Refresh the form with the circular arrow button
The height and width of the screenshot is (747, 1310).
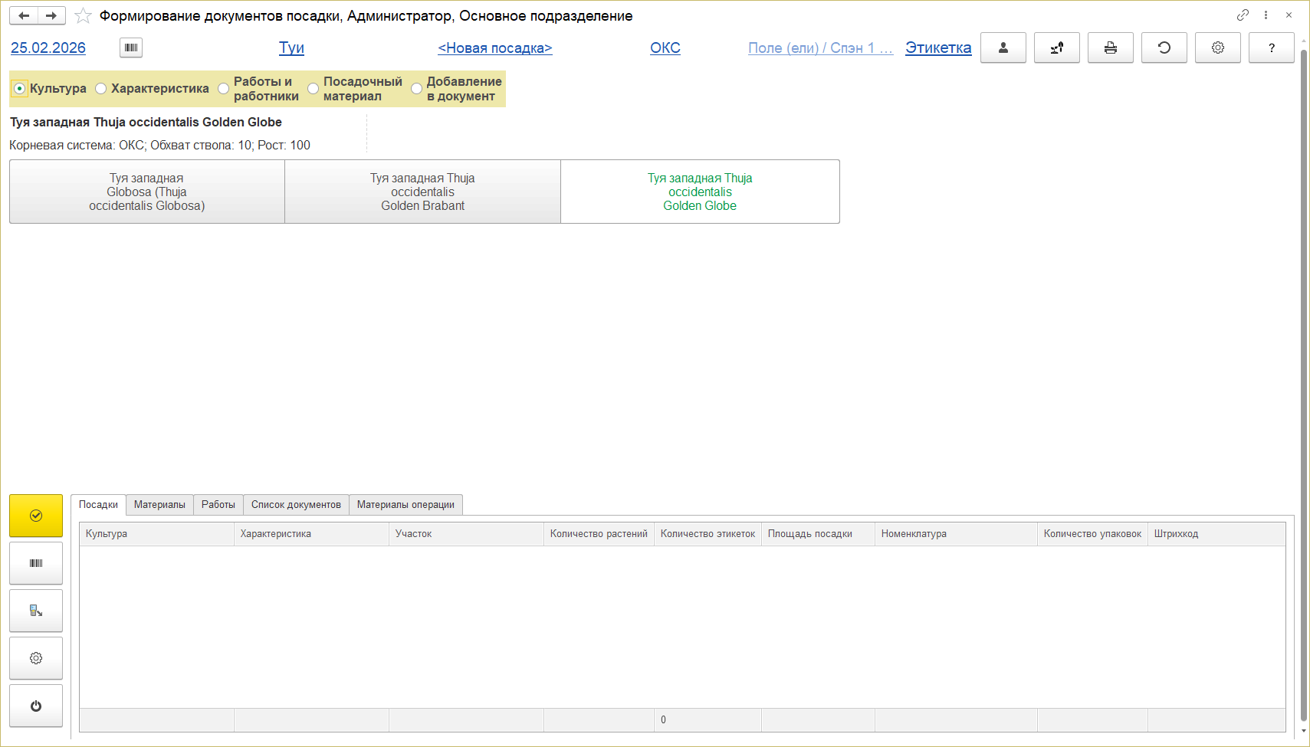[1164, 48]
